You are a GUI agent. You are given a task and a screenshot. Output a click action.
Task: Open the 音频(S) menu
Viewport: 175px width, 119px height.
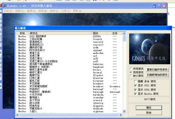pyautogui.click(x=31, y=11)
